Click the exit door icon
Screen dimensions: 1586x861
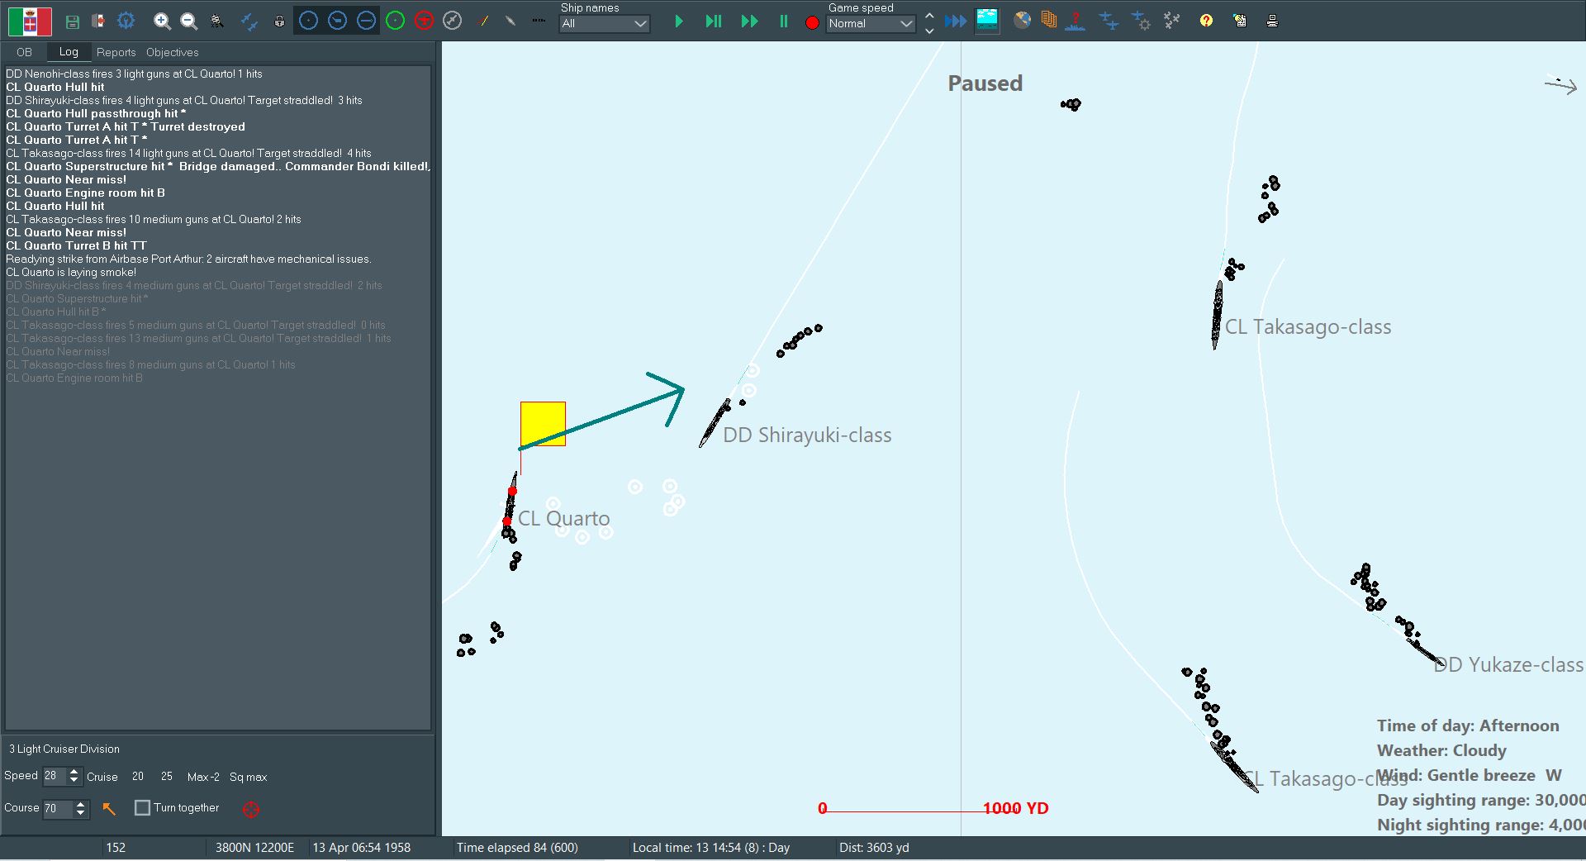pos(97,21)
